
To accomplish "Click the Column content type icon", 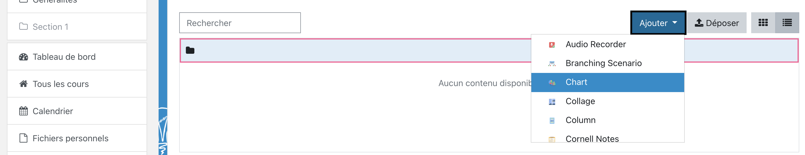I will coord(552,121).
